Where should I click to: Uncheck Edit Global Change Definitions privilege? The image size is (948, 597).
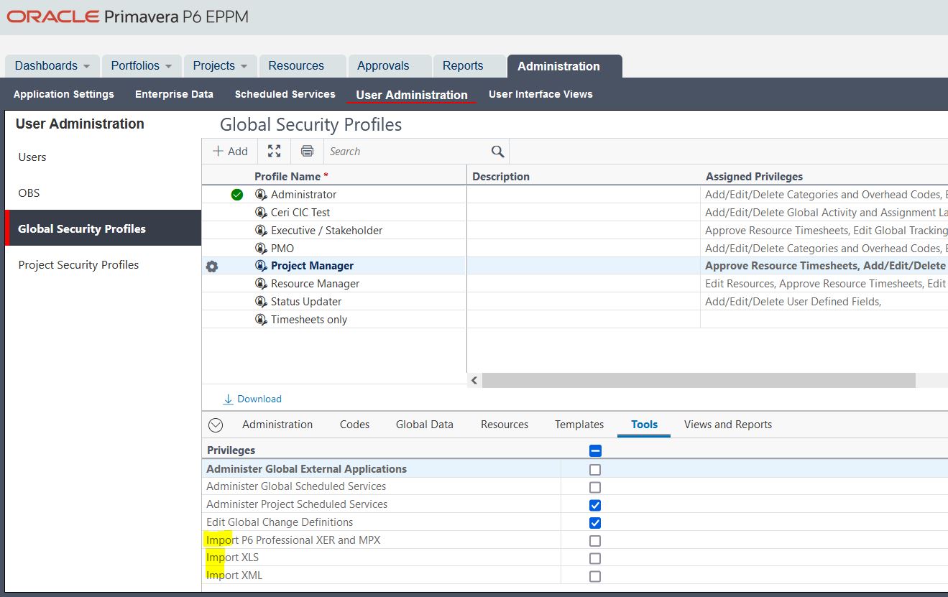coord(594,522)
